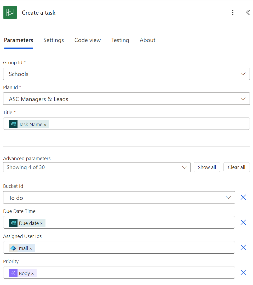Click the Show all button

point(207,167)
